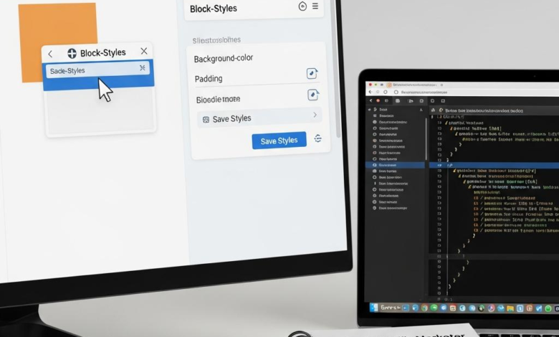Click the blue Save Styles button
Screen dimensions: 559x337
point(279,141)
